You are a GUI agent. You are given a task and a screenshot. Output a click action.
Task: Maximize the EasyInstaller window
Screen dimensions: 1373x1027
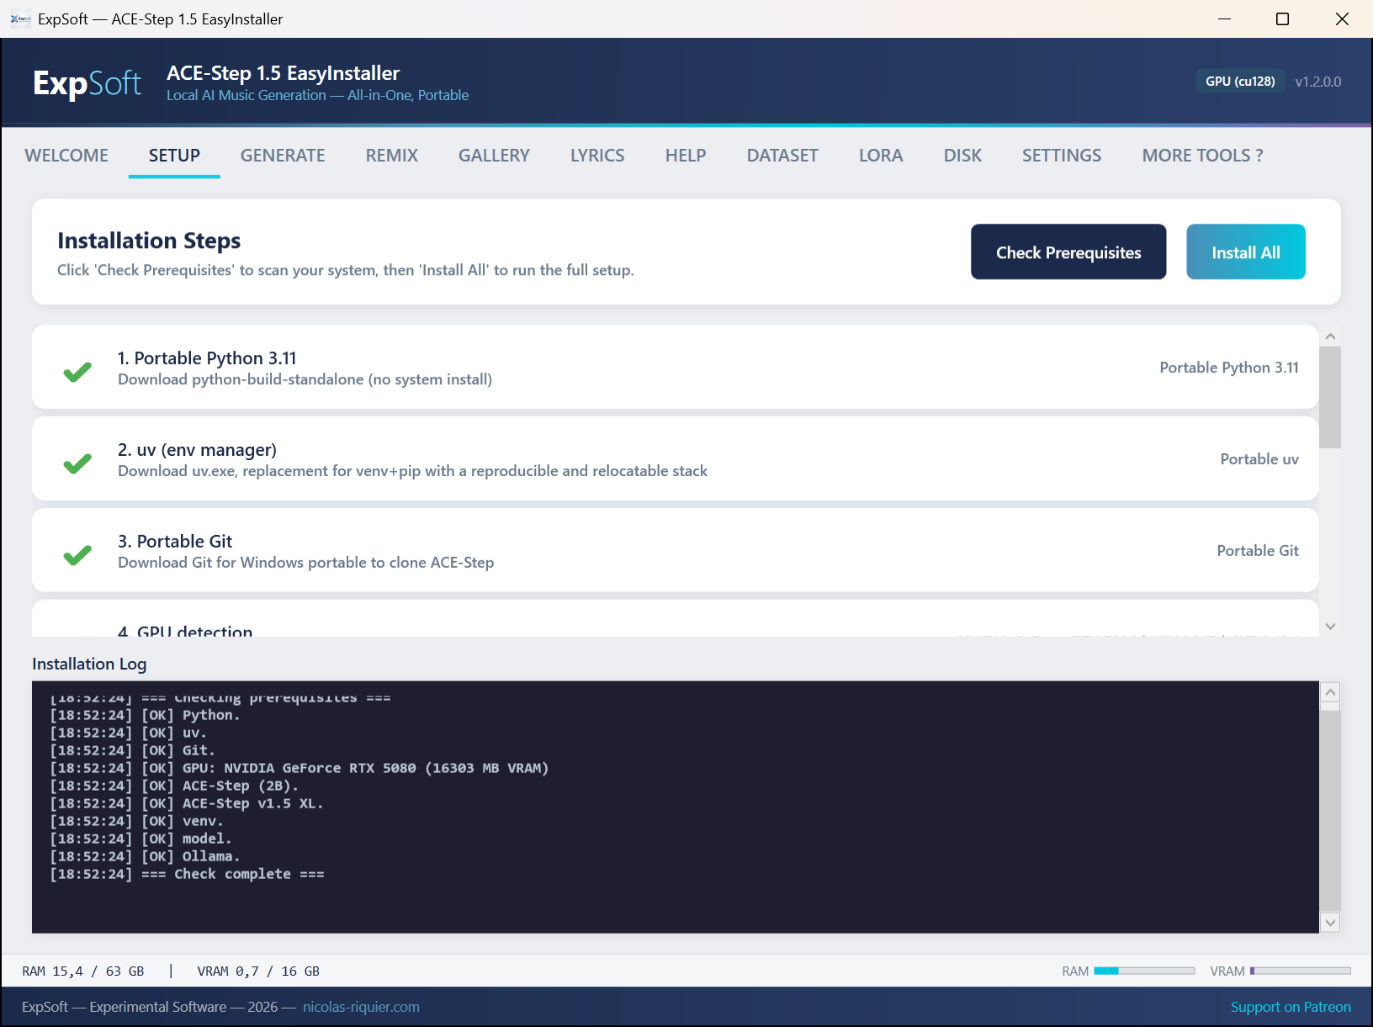coord(1282,19)
